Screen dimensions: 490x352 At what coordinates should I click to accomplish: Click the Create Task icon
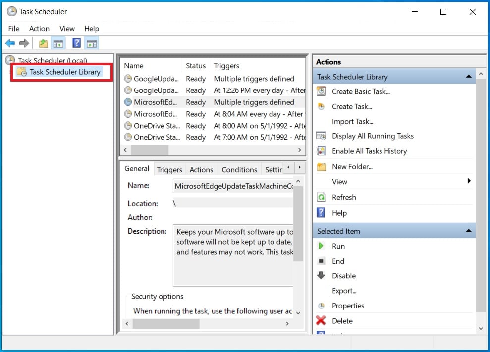(321, 106)
